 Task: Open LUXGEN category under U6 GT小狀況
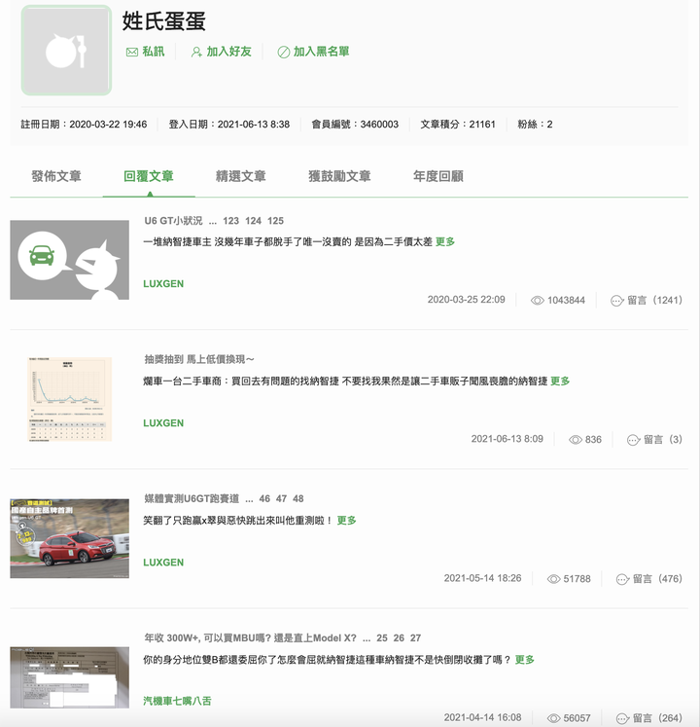pos(163,284)
